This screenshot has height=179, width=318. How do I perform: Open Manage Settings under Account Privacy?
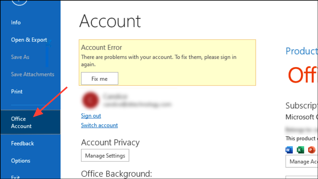[105, 155]
